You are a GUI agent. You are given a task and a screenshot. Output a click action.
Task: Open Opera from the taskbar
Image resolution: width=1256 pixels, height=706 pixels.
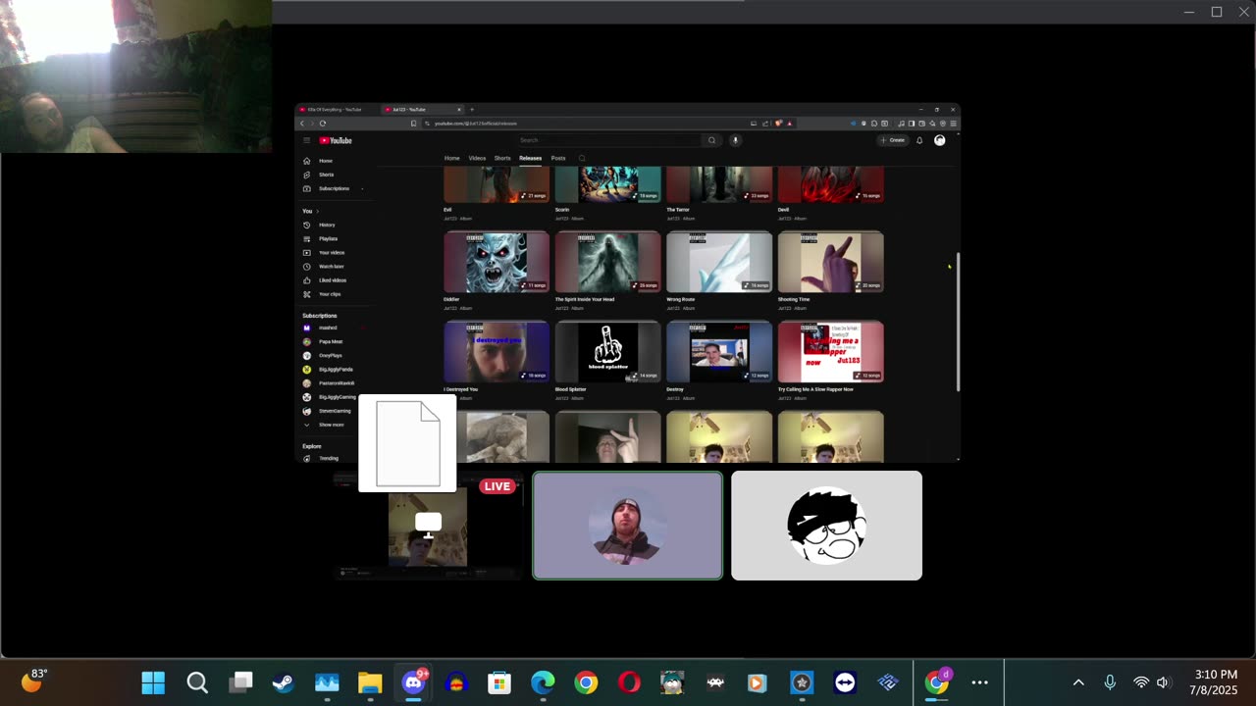629,682
